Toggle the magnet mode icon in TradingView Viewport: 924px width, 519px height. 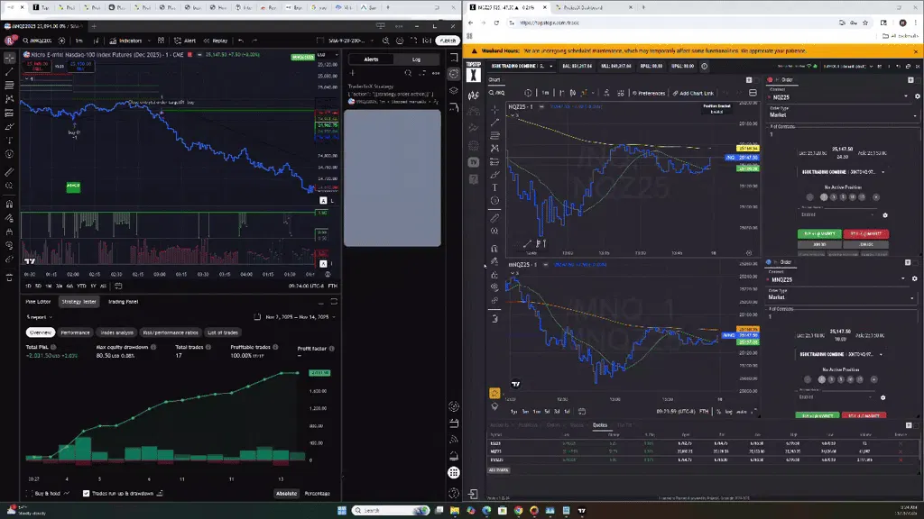pos(9,205)
